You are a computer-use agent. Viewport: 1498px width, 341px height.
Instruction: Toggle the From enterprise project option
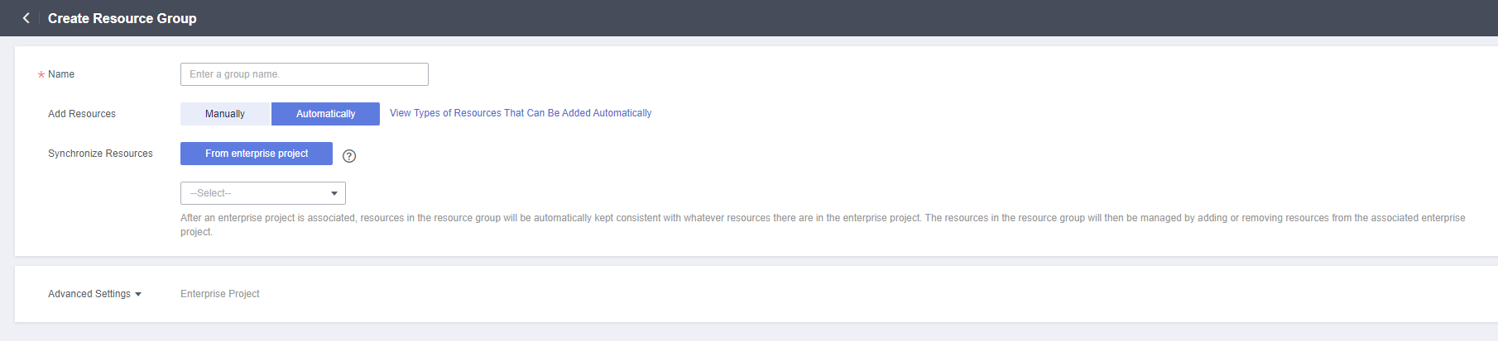pyautogui.click(x=257, y=154)
